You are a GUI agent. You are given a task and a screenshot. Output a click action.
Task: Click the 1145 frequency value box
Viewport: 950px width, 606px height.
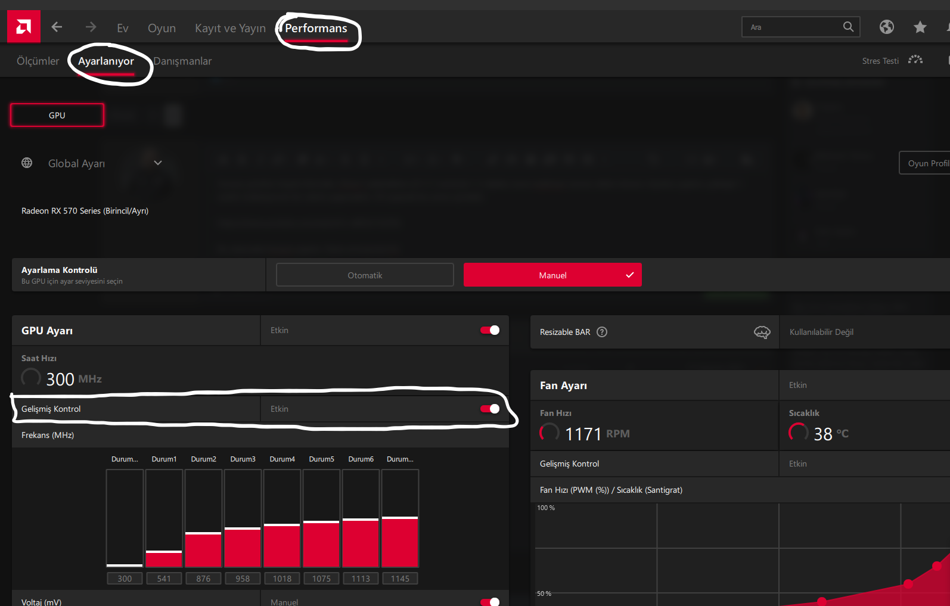pos(400,578)
